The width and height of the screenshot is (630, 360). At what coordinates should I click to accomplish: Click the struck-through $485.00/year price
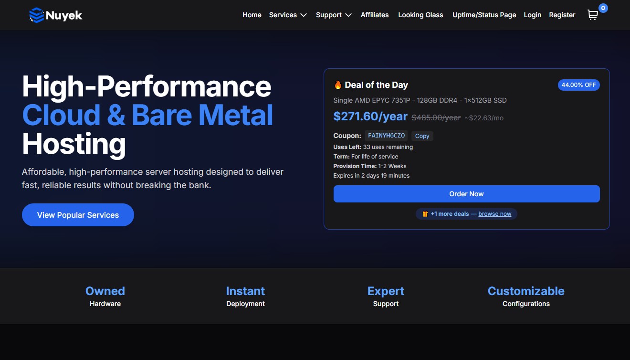tap(436, 117)
